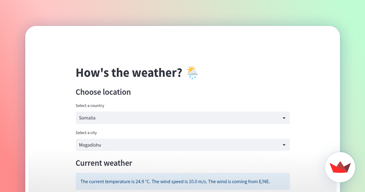Open the country selection dropdown
This screenshot has width=365, height=192.
[x=182, y=118]
